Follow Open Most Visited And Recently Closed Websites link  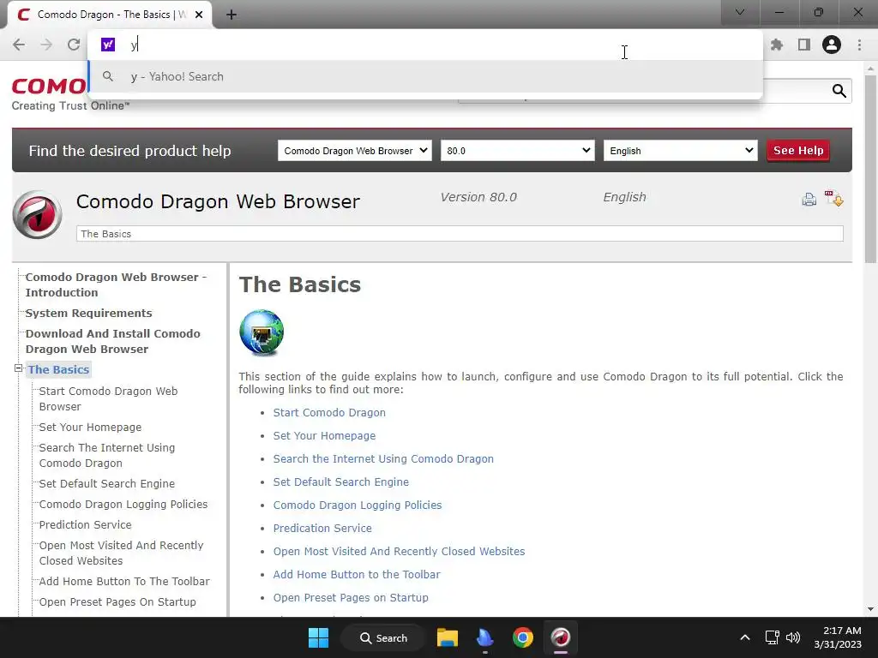tap(400, 552)
